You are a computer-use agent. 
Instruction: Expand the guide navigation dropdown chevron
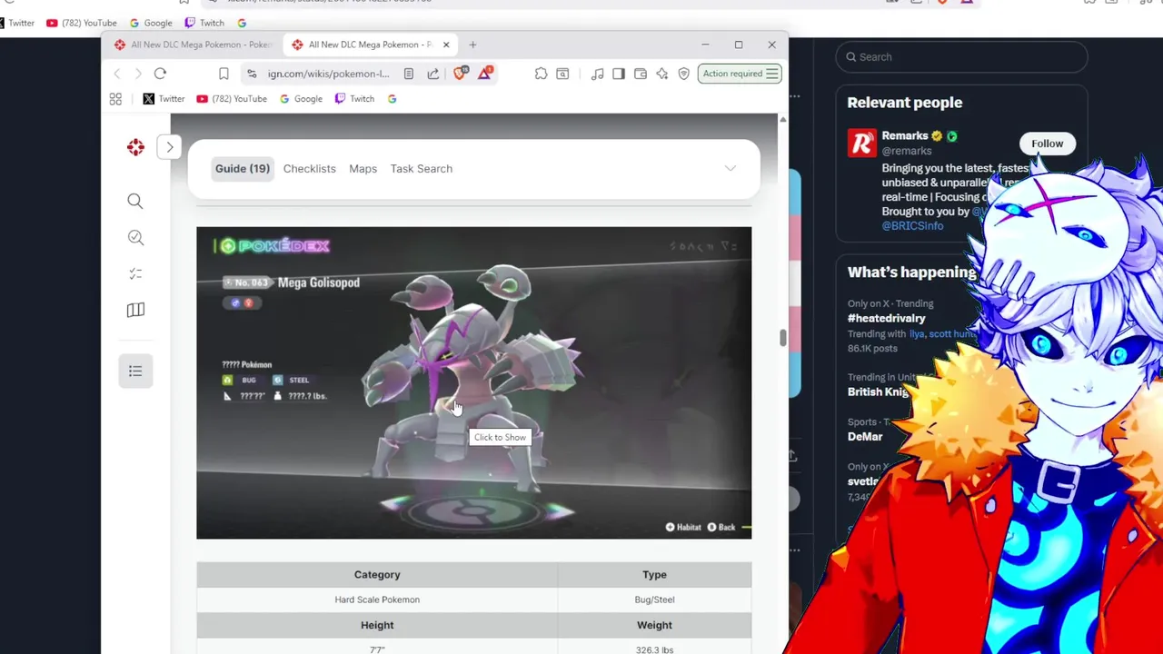[730, 168]
